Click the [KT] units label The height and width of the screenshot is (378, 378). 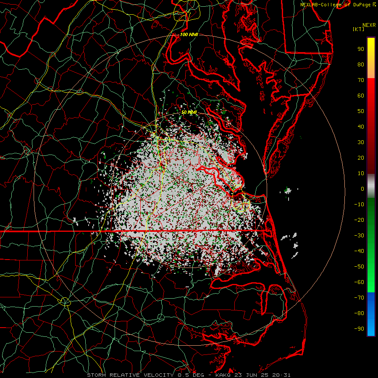pos(358,29)
